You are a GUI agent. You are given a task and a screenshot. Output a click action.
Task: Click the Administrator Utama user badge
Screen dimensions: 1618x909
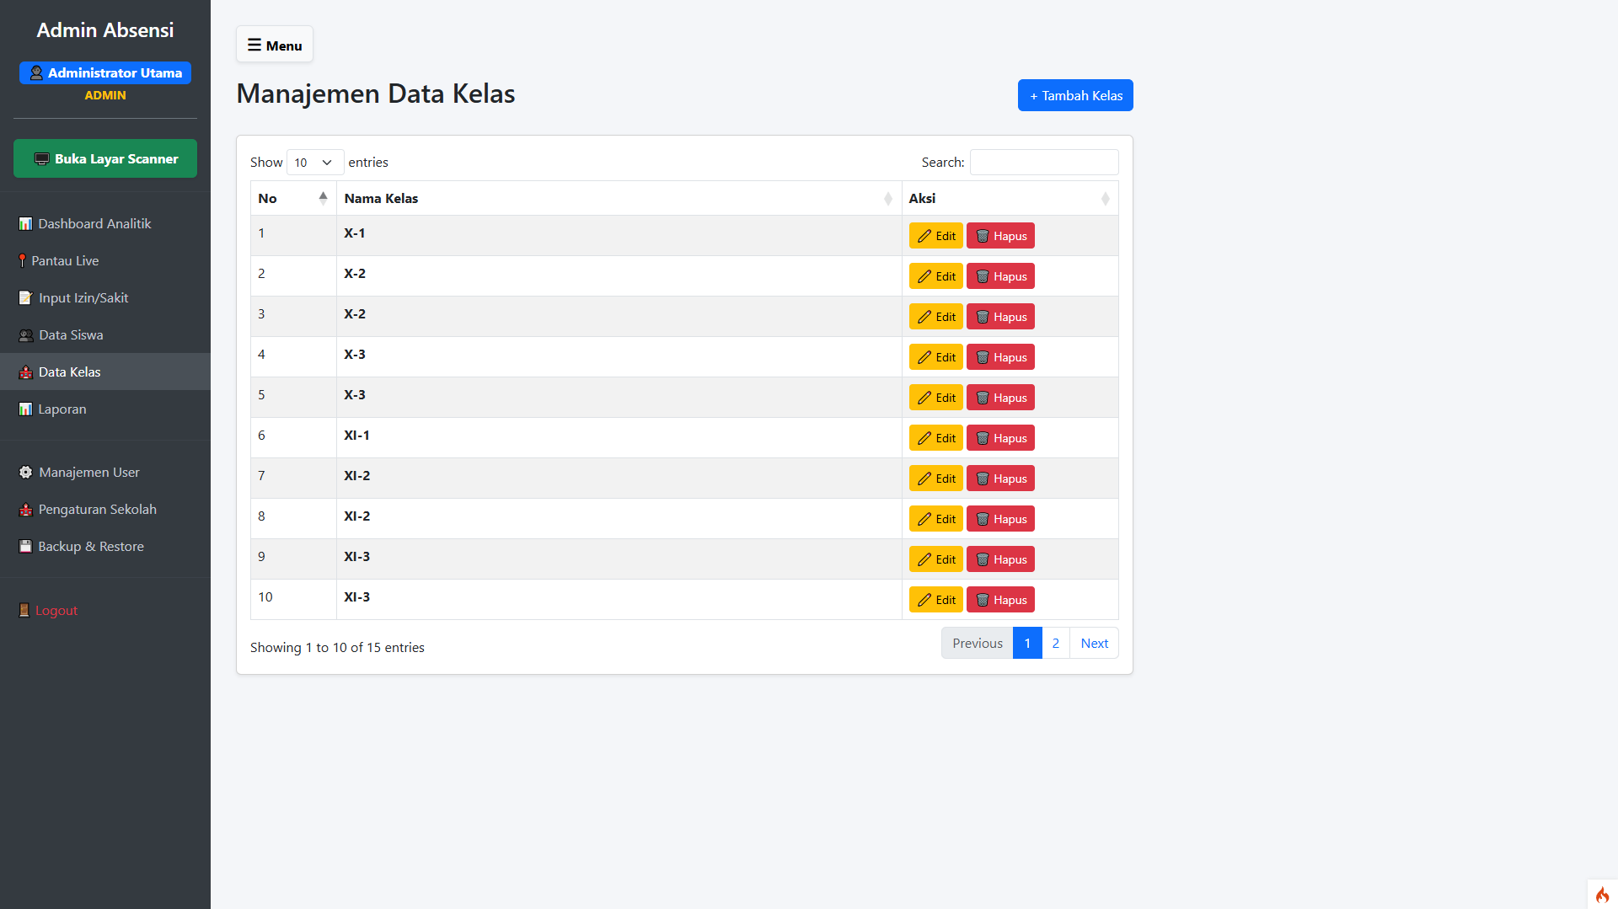[105, 73]
